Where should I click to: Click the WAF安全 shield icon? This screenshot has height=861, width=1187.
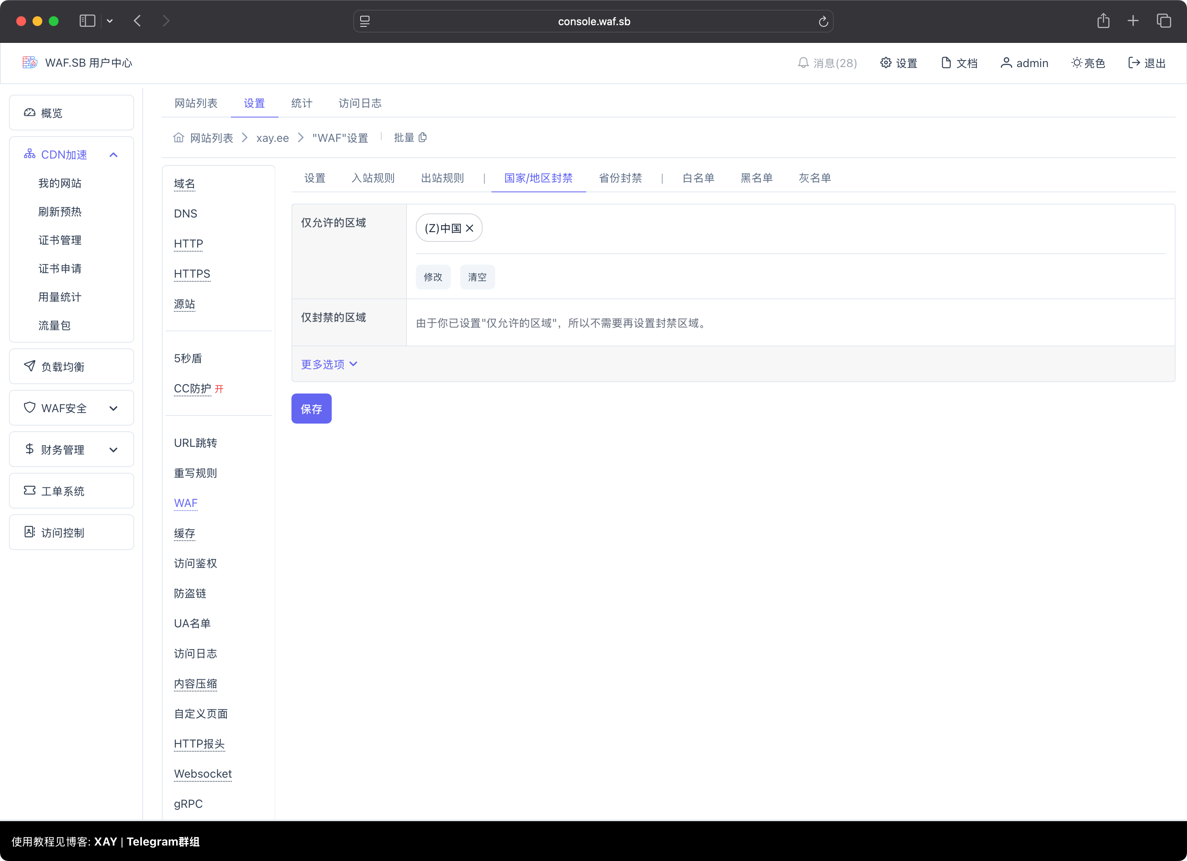point(30,407)
